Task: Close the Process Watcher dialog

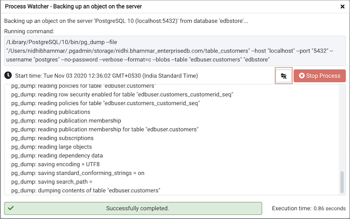Action: point(342,7)
